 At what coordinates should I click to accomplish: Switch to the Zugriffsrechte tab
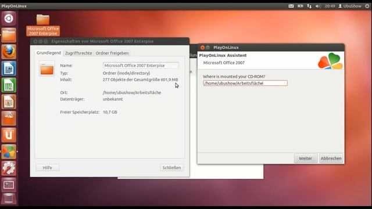[78, 53]
